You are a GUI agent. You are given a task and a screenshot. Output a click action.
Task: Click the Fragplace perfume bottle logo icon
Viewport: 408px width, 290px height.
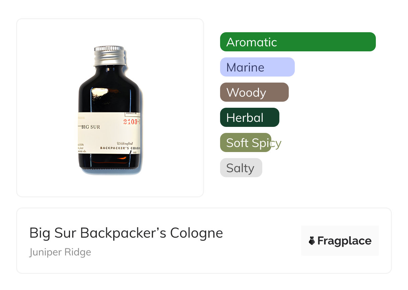coord(312,241)
